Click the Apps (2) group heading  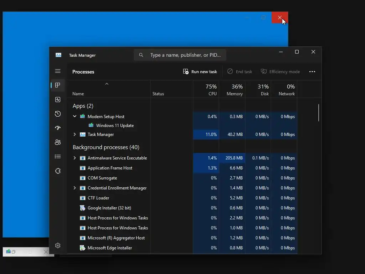83,106
